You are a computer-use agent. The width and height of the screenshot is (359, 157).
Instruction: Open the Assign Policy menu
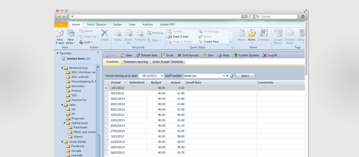coord(278,37)
